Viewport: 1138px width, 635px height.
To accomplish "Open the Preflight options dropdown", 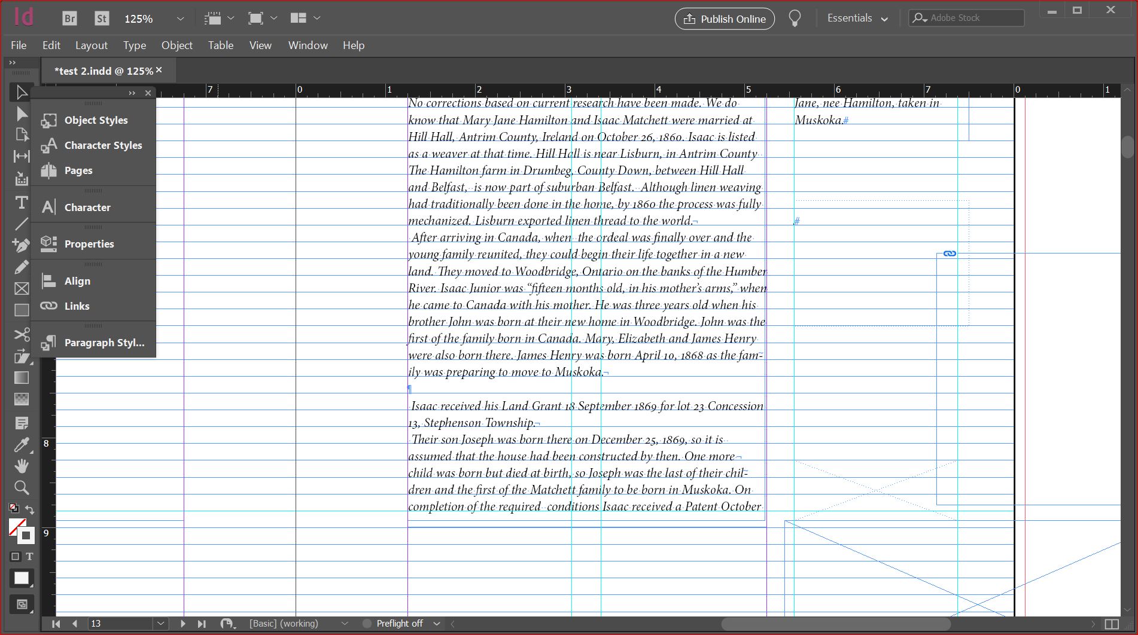I will [437, 624].
